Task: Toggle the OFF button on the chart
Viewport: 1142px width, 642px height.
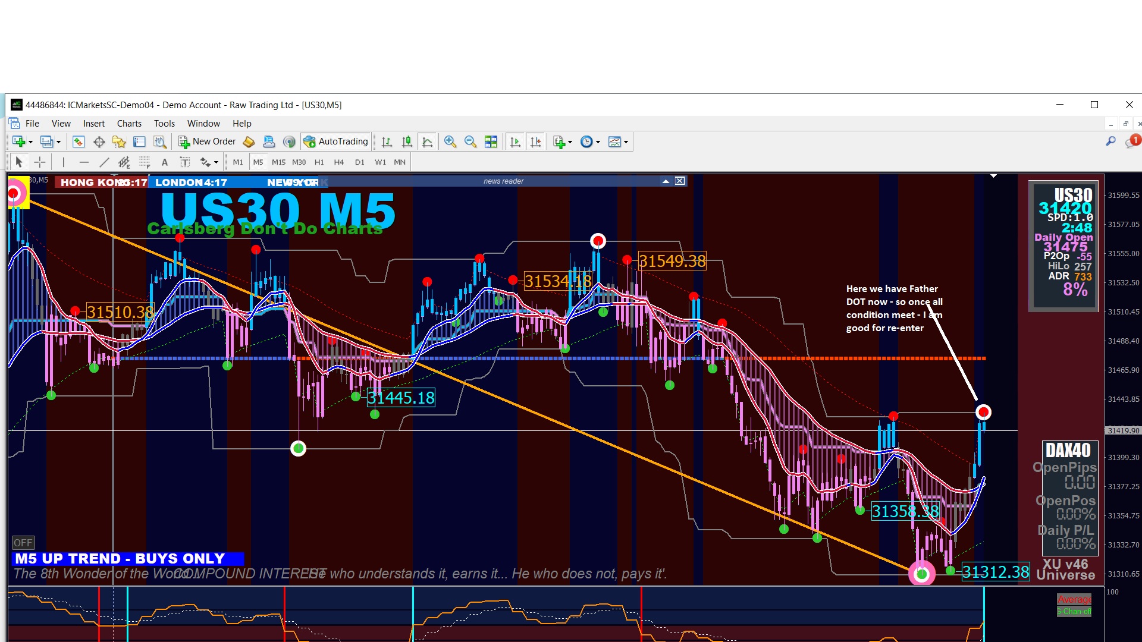Action: [x=23, y=543]
